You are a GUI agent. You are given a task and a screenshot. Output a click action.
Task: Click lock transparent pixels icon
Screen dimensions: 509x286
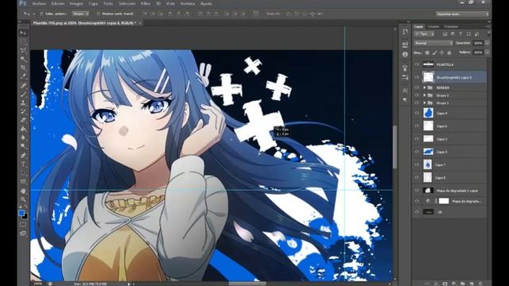[427, 52]
